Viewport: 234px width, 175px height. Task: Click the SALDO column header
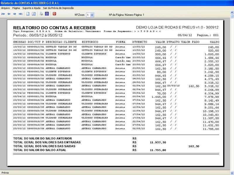(214, 42)
